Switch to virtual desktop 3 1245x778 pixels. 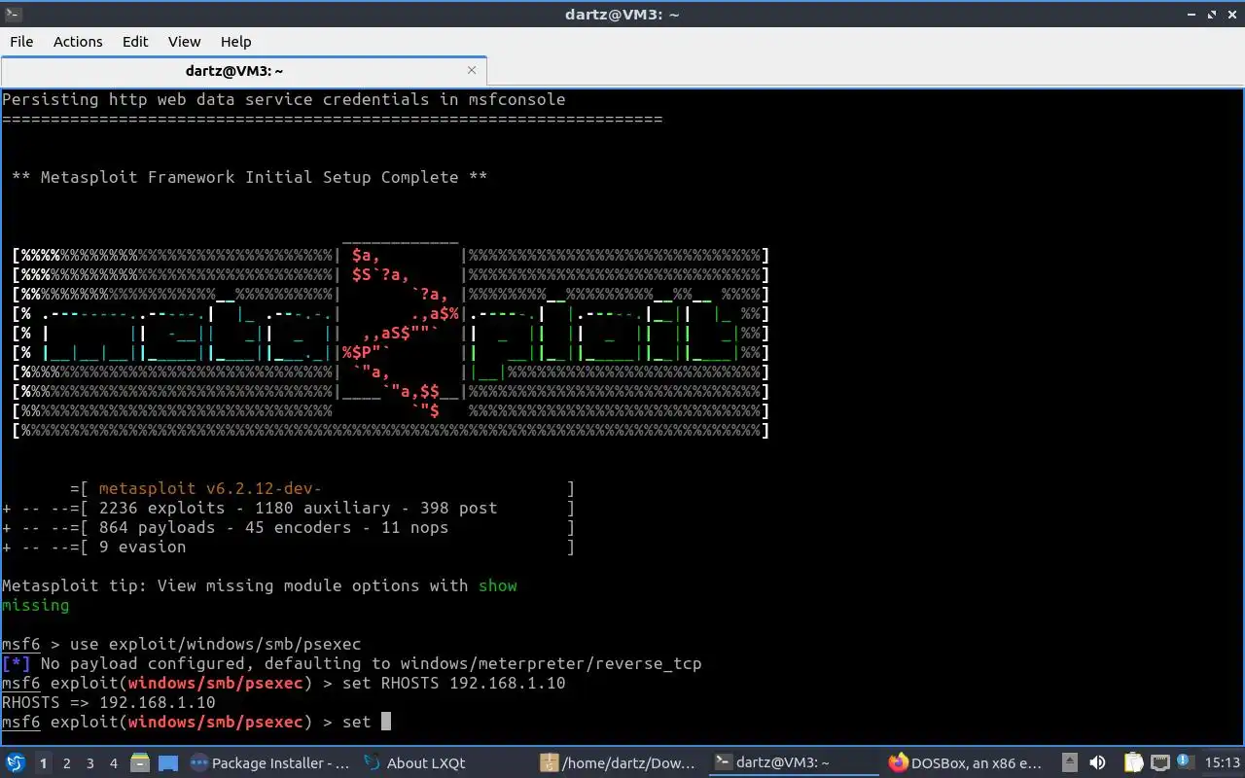point(89,763)
